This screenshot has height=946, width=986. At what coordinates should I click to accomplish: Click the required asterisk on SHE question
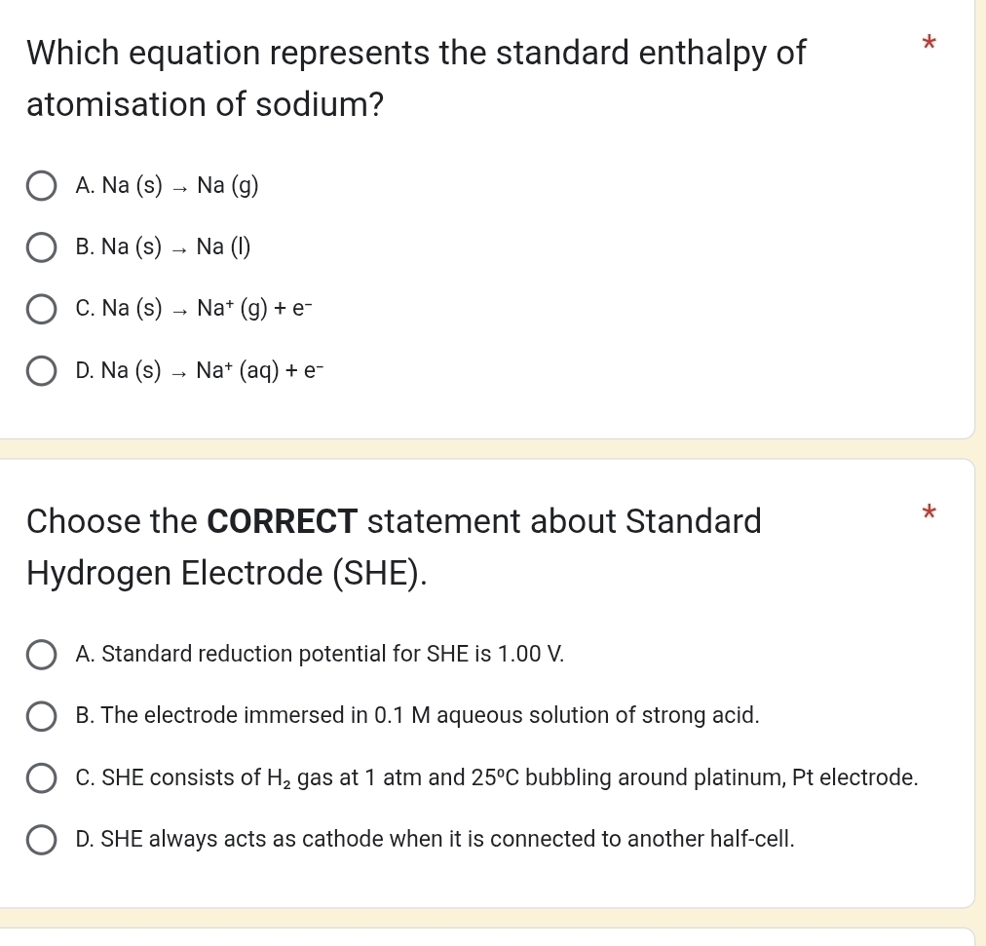point(928,511)
